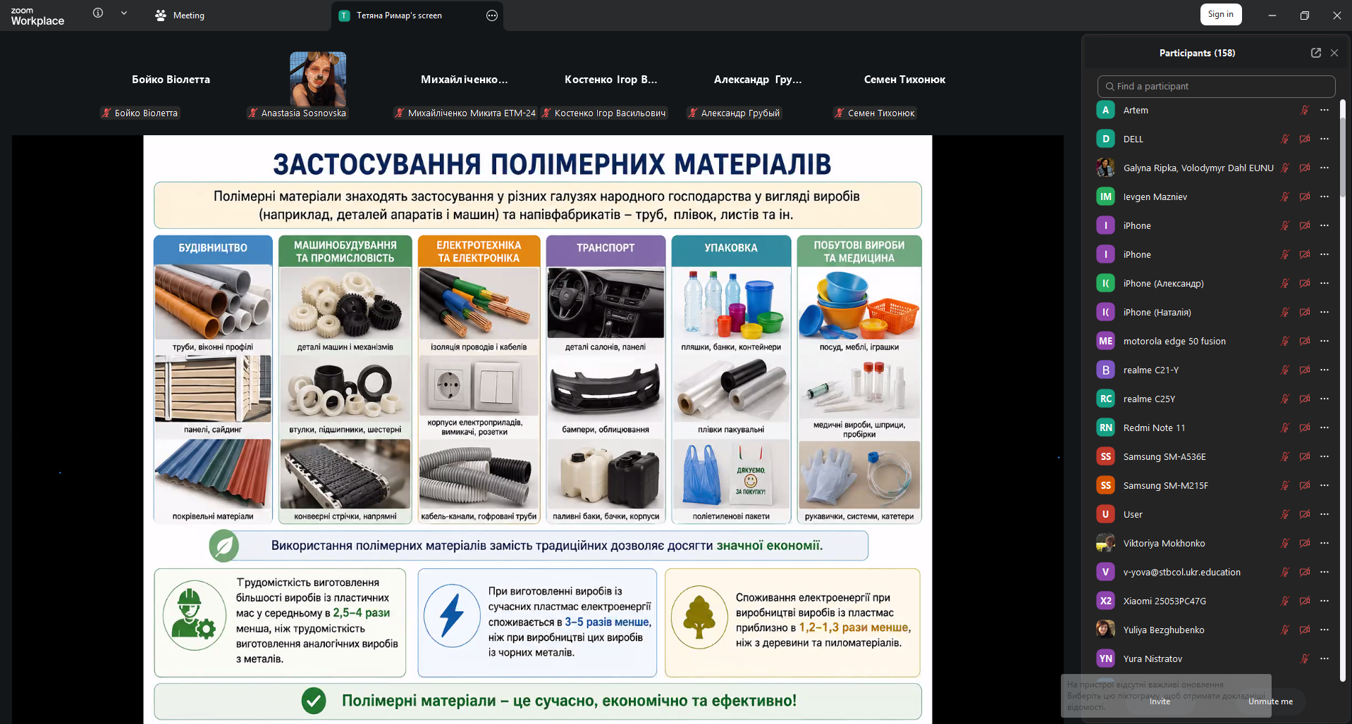Close the Participants panel
The image size is (1352, 724).
coord(1334,53)
